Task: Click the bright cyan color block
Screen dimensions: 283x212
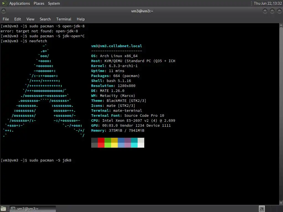Action: [134, 145]
